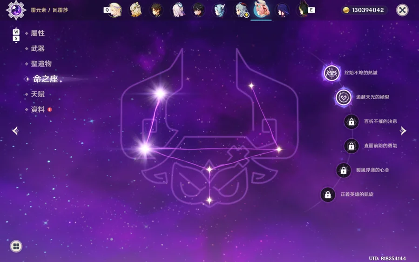The height and width of the screenshot is (262, 419).
Task: Click the 暖風浮漾的心念 label
Action: [x=372, y=170]
